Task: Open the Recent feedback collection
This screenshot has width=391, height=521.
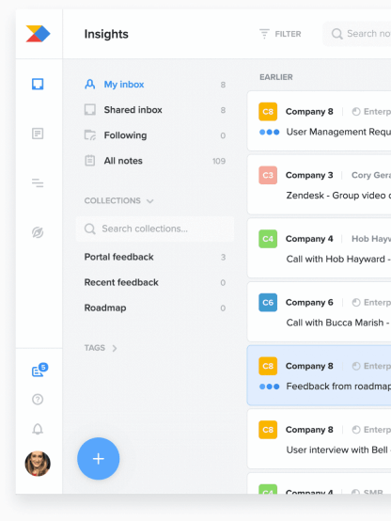Action: point(155,282)
